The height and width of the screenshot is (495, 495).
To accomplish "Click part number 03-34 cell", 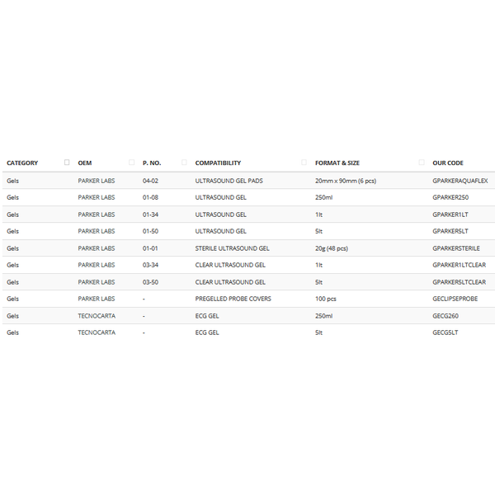I will 150,265.
